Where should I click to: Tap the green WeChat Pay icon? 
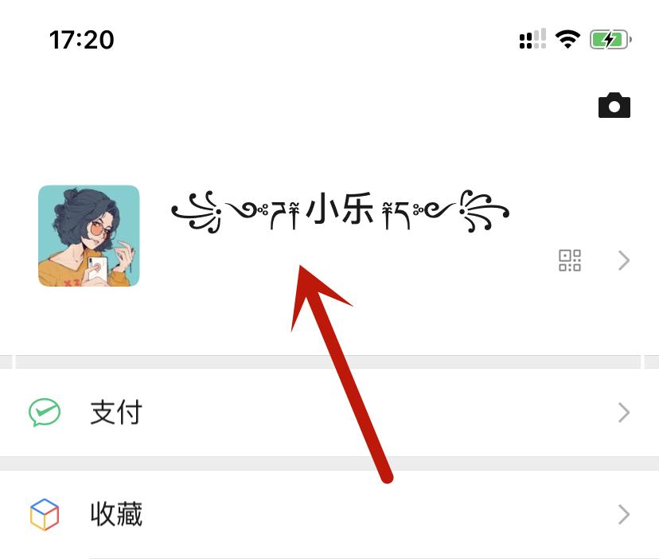click(45, 412)
